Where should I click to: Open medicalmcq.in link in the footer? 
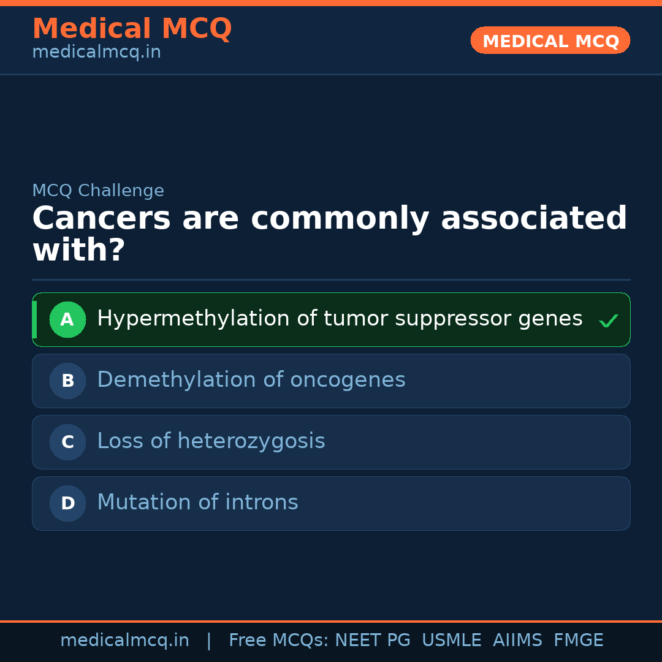(x=124, y=641)
